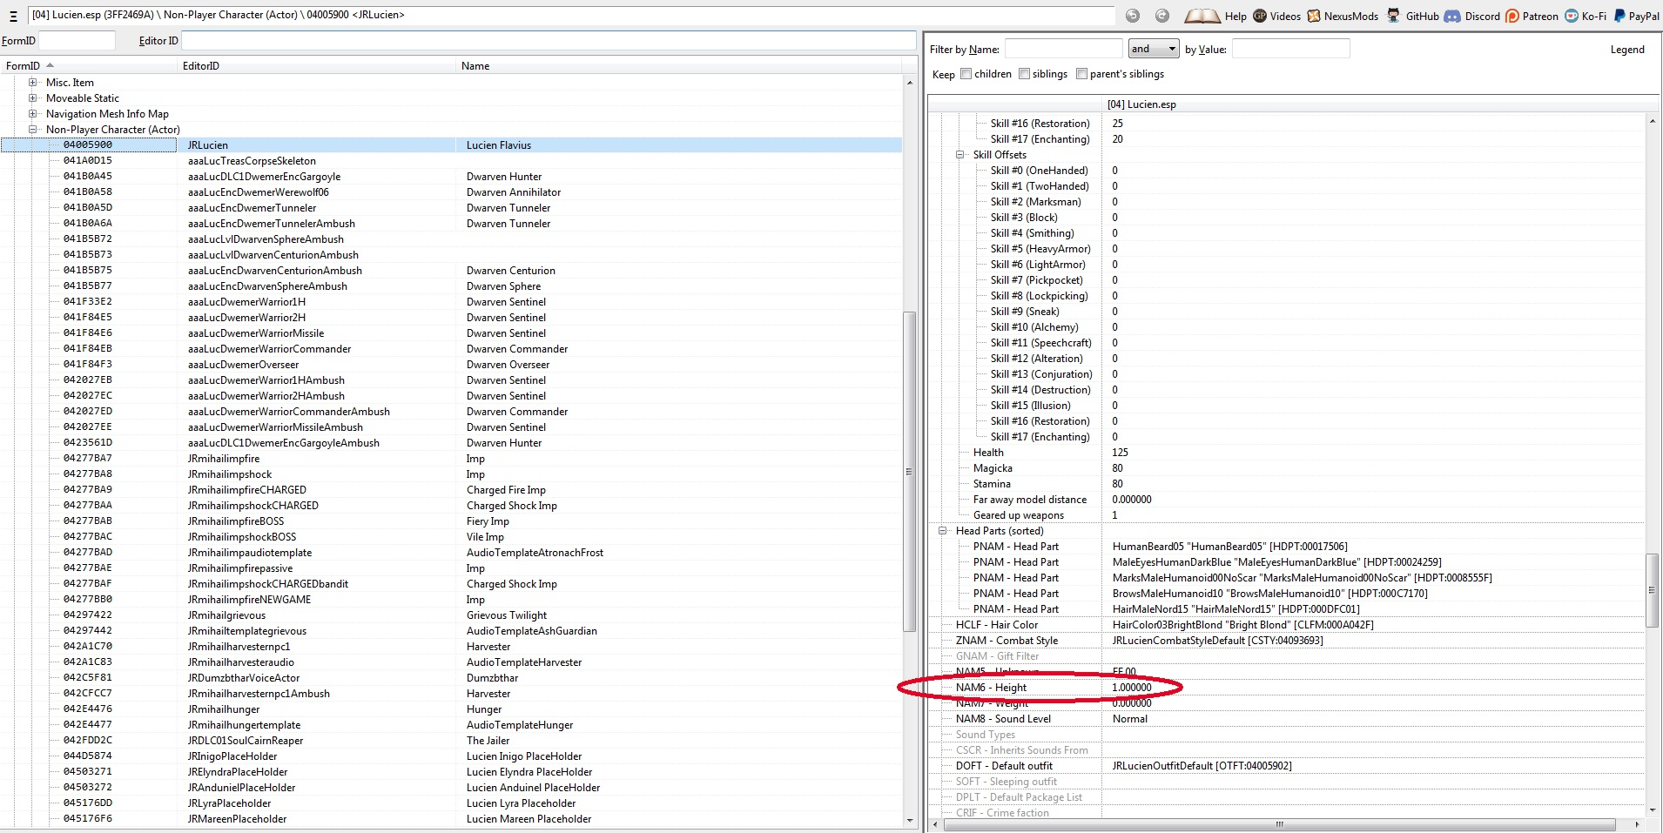Click the [04] Lucien.esp column header

[1373, 104]
